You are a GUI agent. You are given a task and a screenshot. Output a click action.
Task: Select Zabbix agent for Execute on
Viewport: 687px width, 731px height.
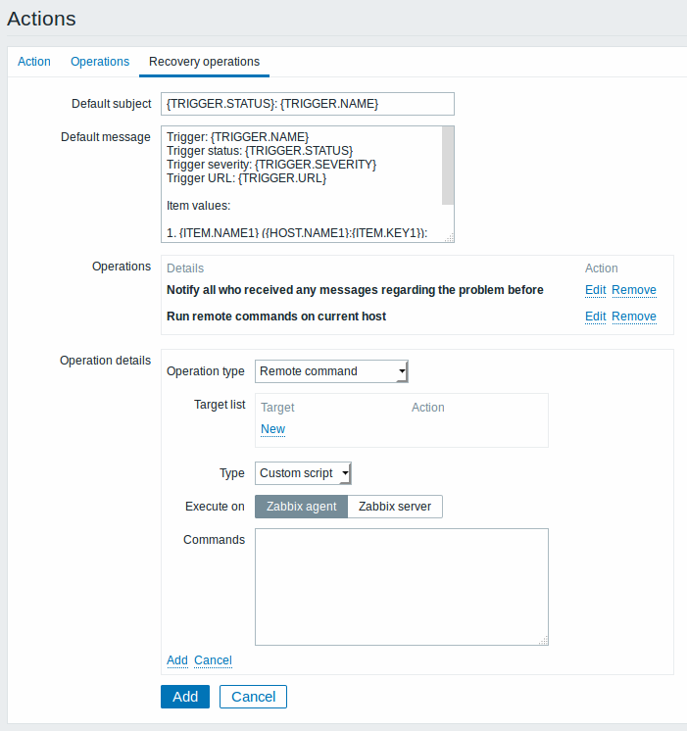click(x=301, y=507)
